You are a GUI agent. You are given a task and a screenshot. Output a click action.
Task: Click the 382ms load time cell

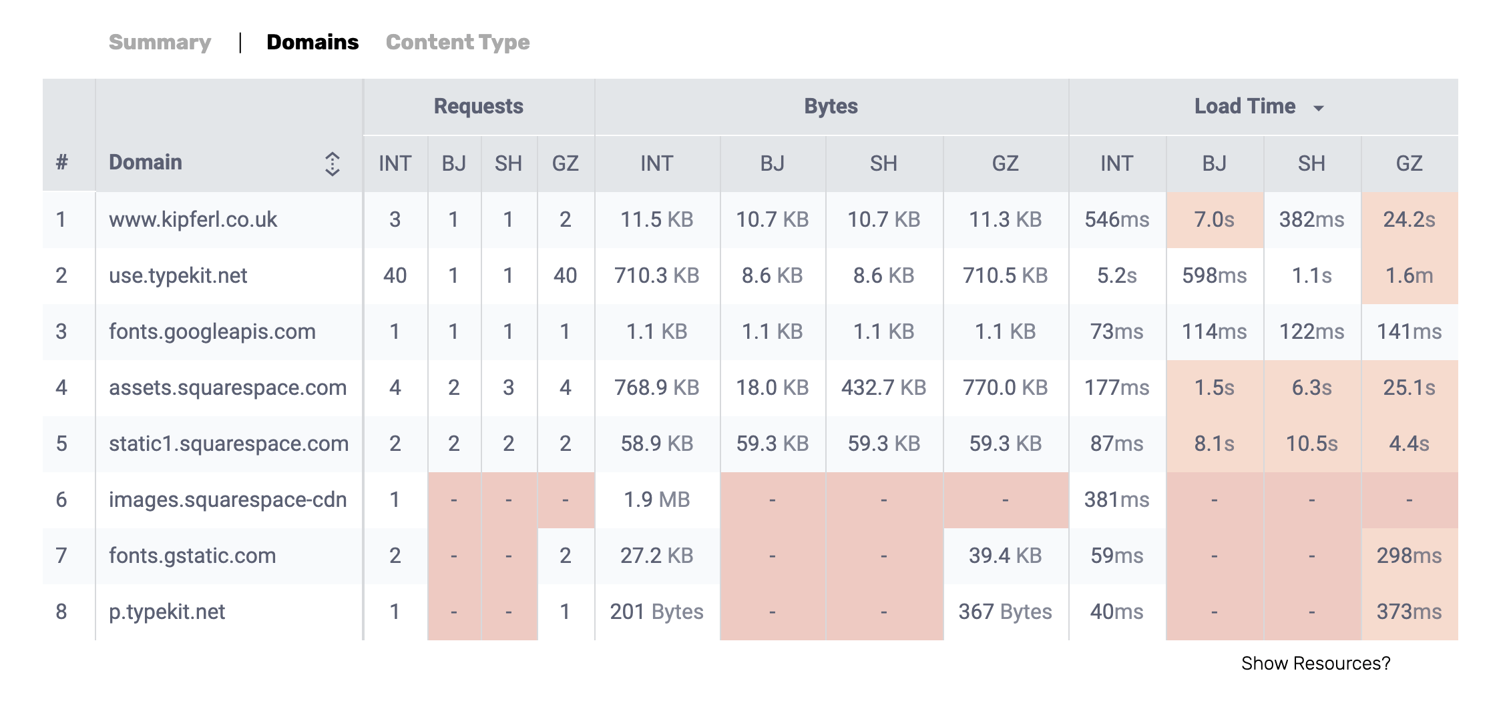click(x=1312, y=219)
